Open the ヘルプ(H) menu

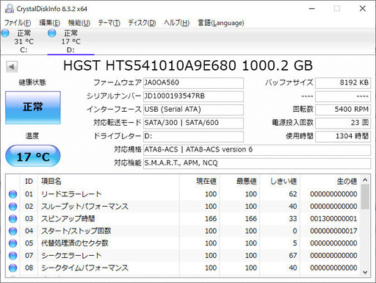coord(177,23)
